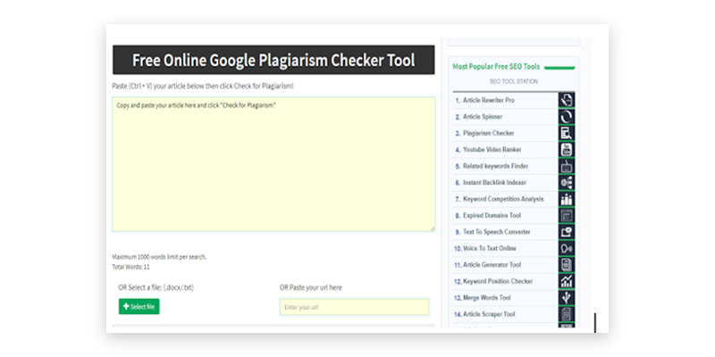This screenshot has height=357, width=715.
Task: Click the text area resize grip corner
Action: (x=433, y=228)
